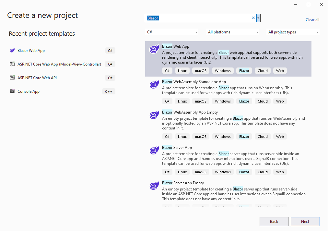
Task: Click the Clear all link
Action: [312, 20]
